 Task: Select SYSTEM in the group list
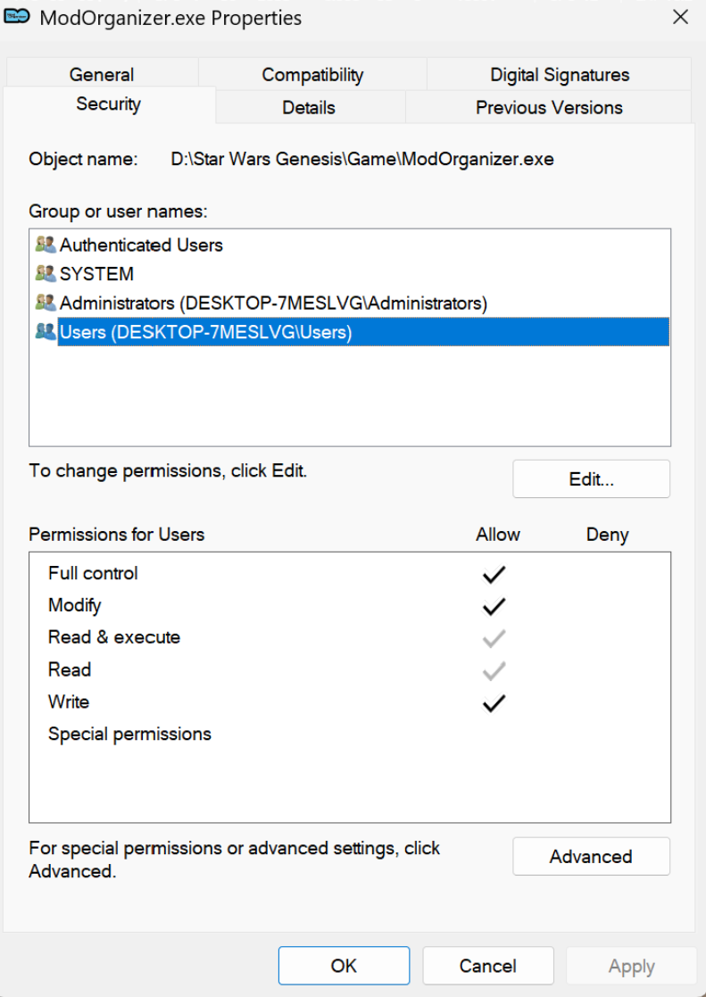click(96, 274)
